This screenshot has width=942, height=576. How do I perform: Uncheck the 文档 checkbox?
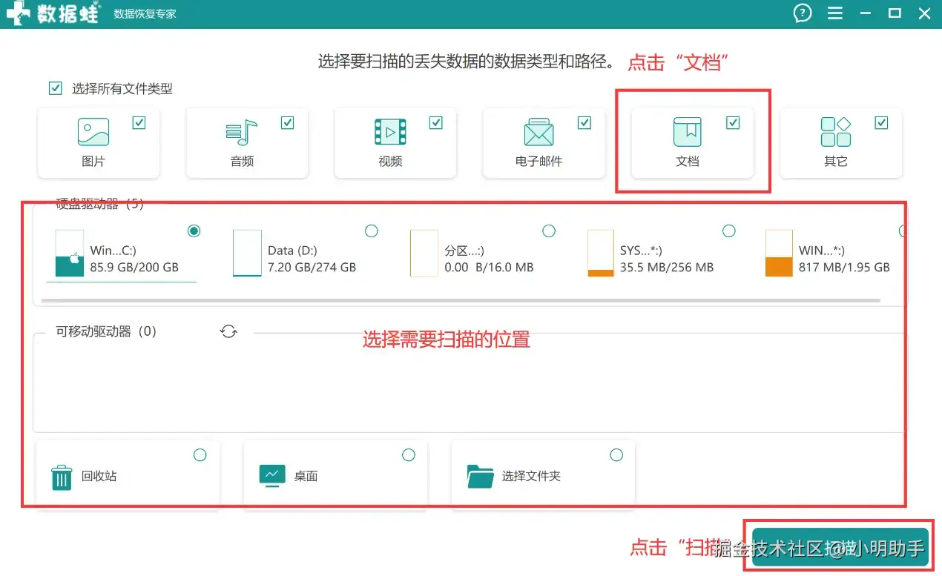(733, 122)
